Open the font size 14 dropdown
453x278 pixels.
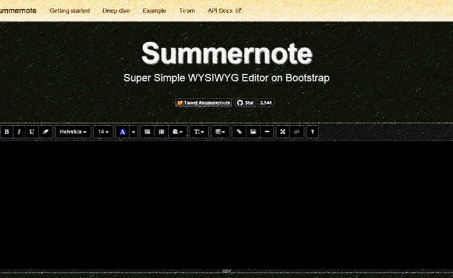103,132
